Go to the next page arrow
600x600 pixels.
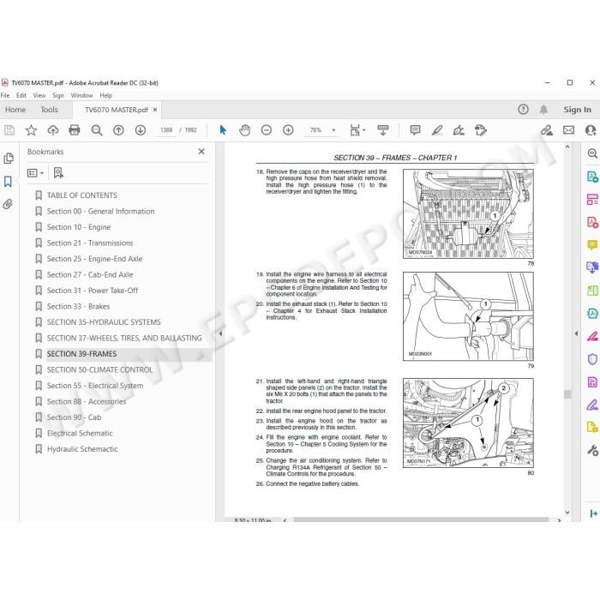point(141,130)
